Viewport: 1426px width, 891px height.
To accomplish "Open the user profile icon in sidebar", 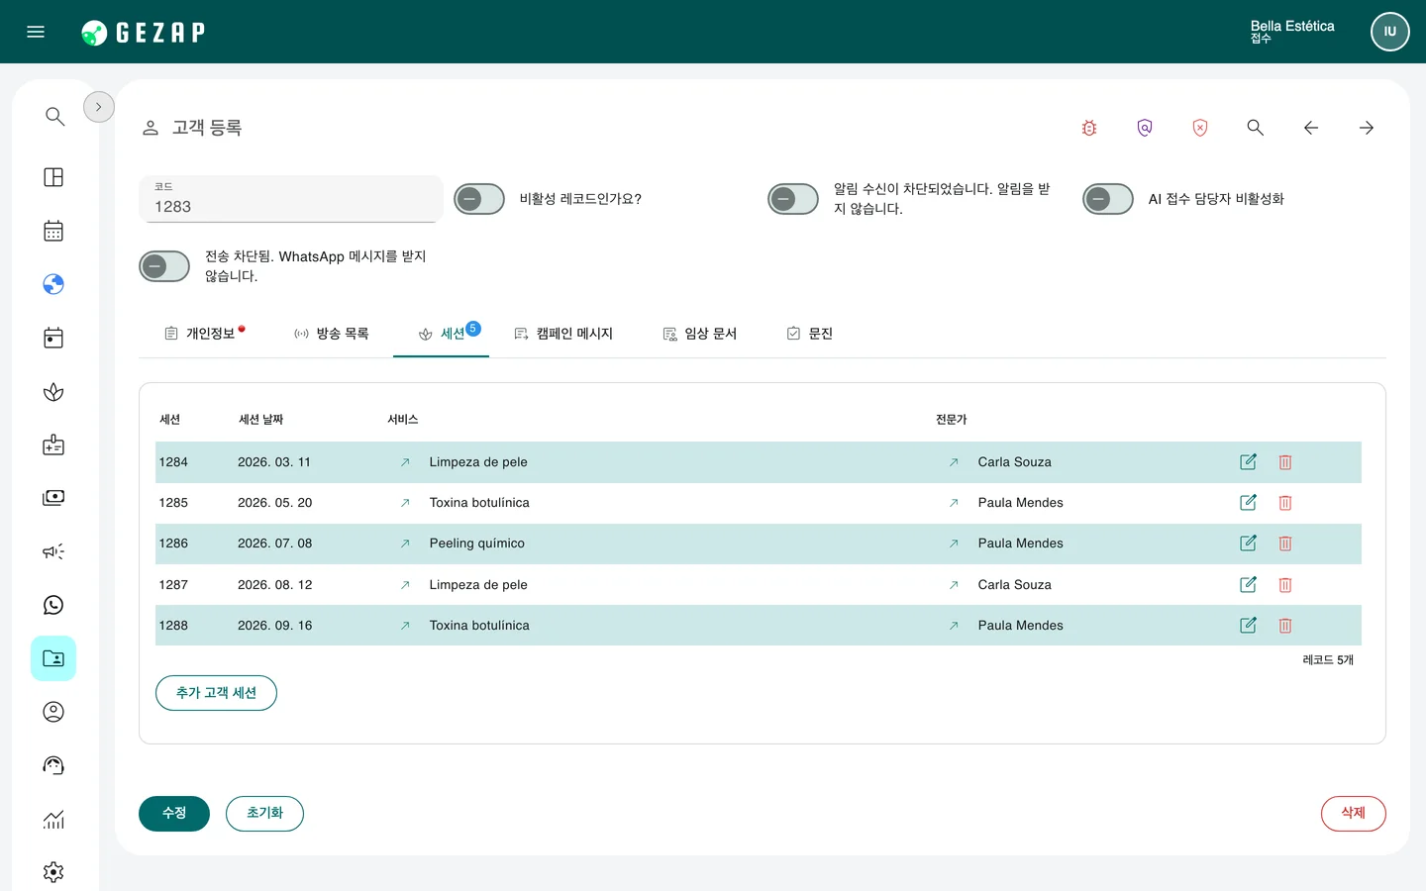I will coord(53,712).
